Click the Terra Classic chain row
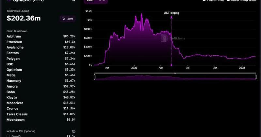This screenshot has height=137, width=261. coord(17,114)
